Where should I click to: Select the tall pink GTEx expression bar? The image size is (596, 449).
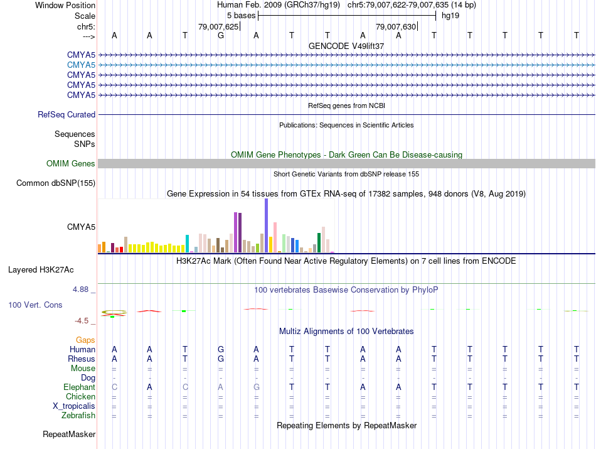pyautogui.click(x=275, y=237)
